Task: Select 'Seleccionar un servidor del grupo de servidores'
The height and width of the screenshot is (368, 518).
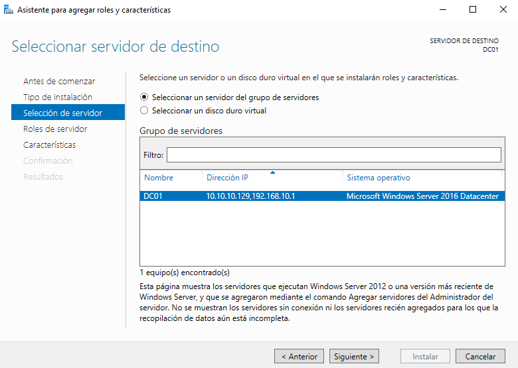Action: click(x=145, y=97)
